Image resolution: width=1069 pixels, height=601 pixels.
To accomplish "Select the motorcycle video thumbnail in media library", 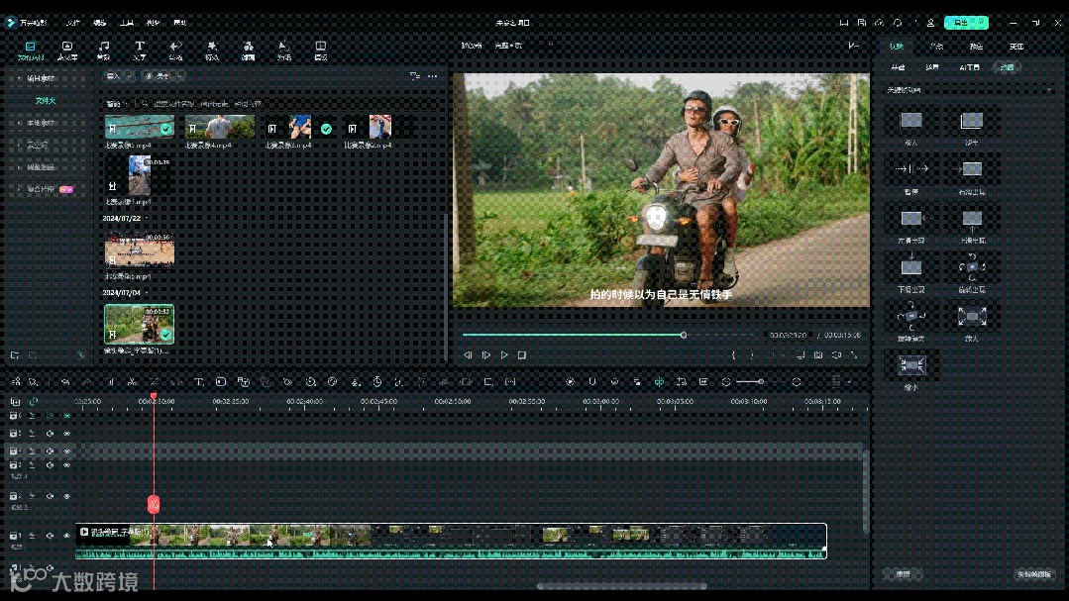I will click(x=139, y=323).
